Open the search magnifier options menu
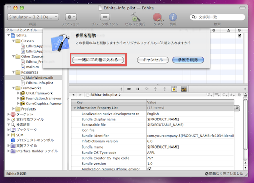Screen dimensions: 254x183 coord(194,17)
